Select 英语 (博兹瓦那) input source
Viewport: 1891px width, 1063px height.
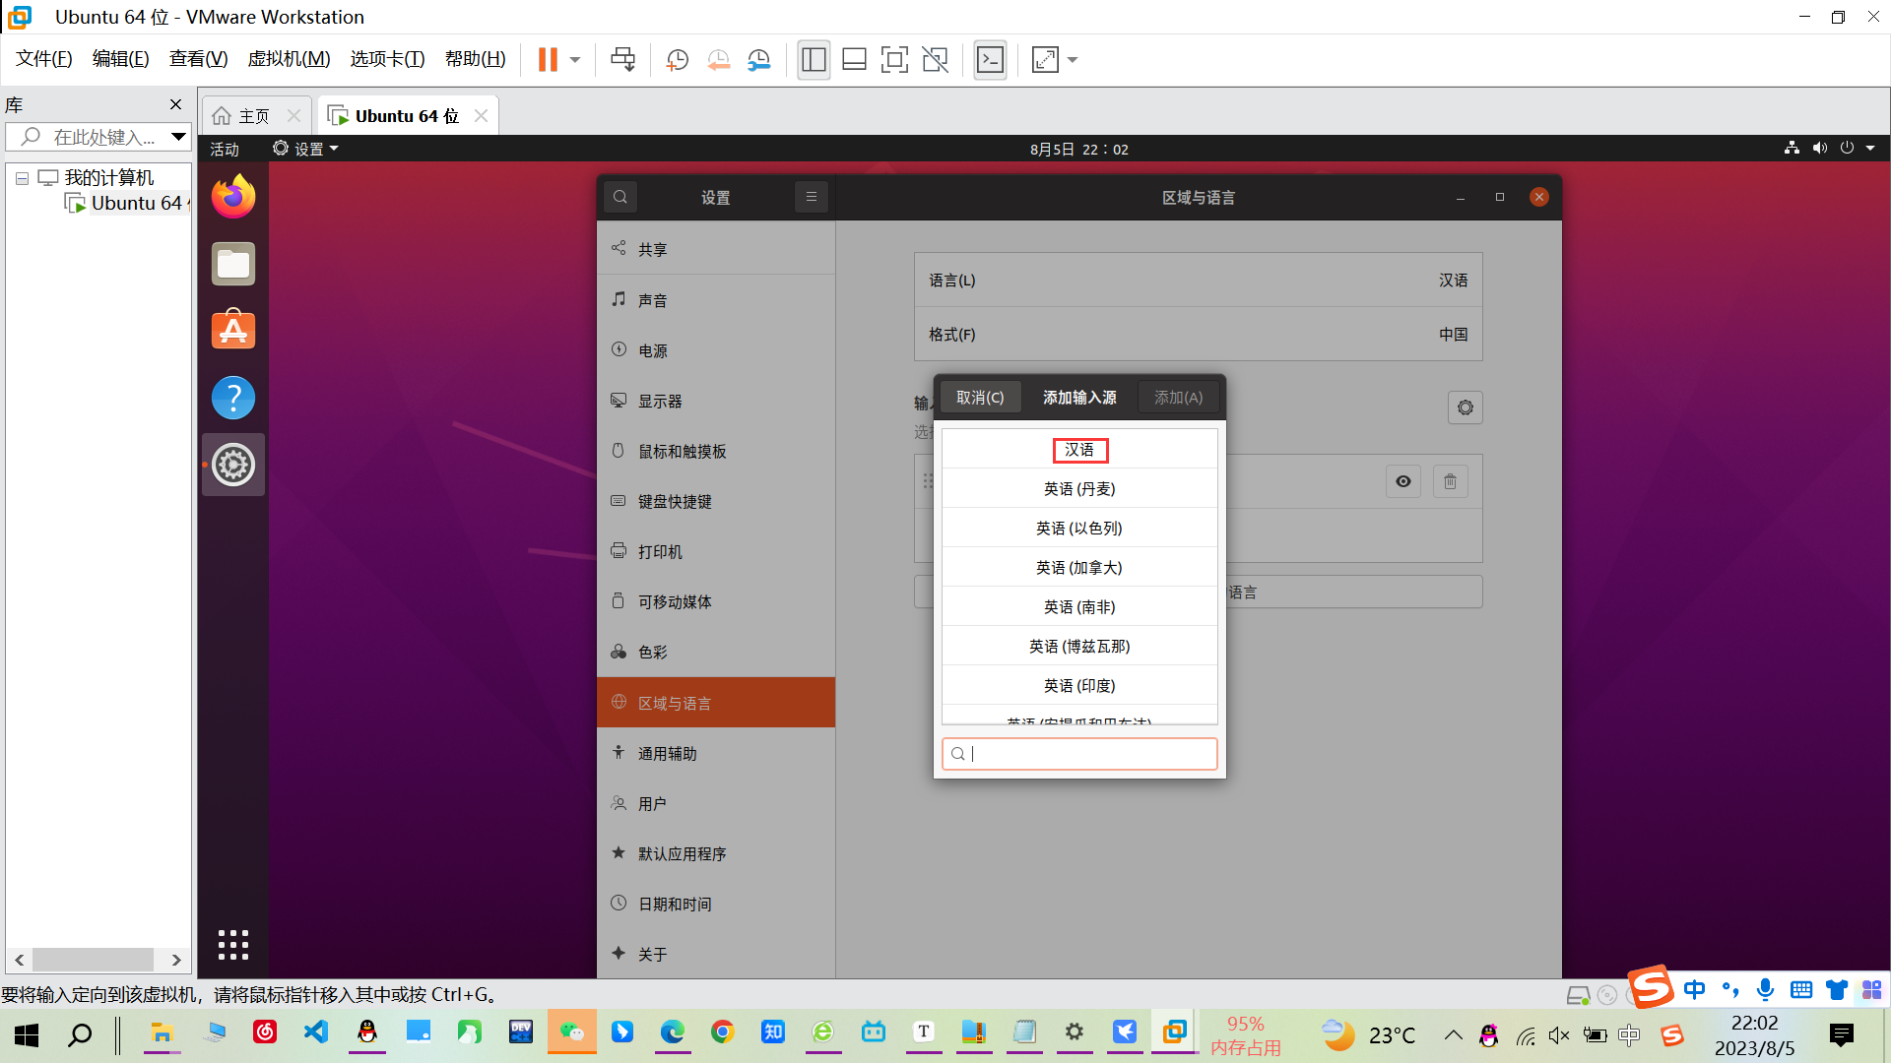[x=1079, y=647]
